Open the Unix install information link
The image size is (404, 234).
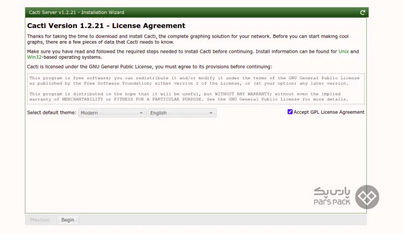tap(344, 51)
